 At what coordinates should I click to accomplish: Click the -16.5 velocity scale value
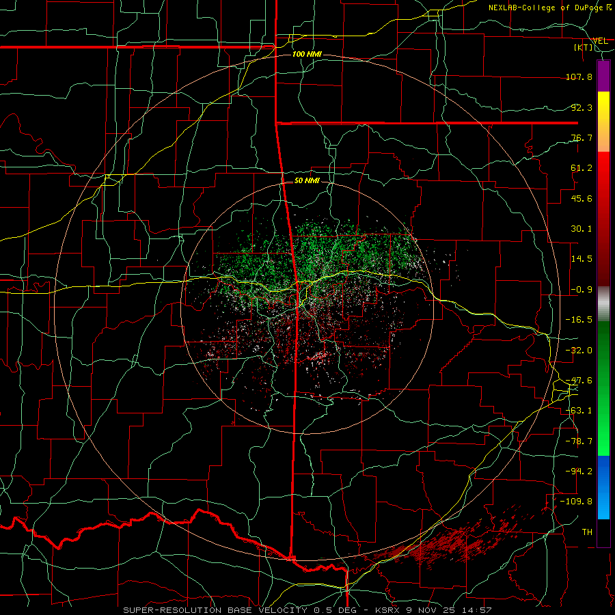(579, 320)
